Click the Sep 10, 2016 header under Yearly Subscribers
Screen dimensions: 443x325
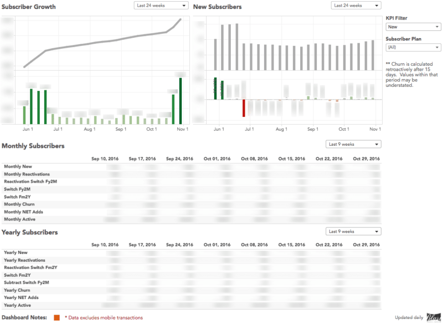(105, 244)
